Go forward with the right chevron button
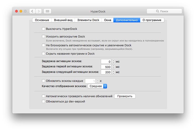Image resolution: width=196 pixels, height=131 pixels. (x=38, y=11)
